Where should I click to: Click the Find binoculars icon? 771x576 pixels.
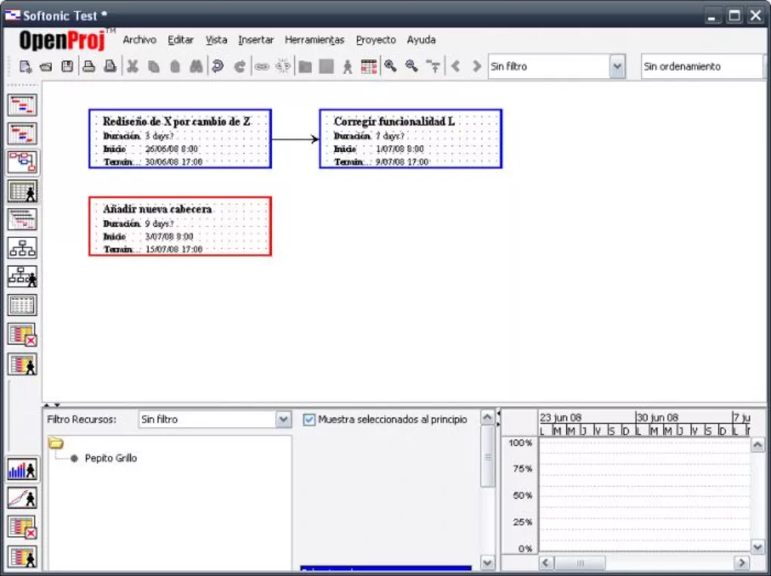[x=196, y=67]
